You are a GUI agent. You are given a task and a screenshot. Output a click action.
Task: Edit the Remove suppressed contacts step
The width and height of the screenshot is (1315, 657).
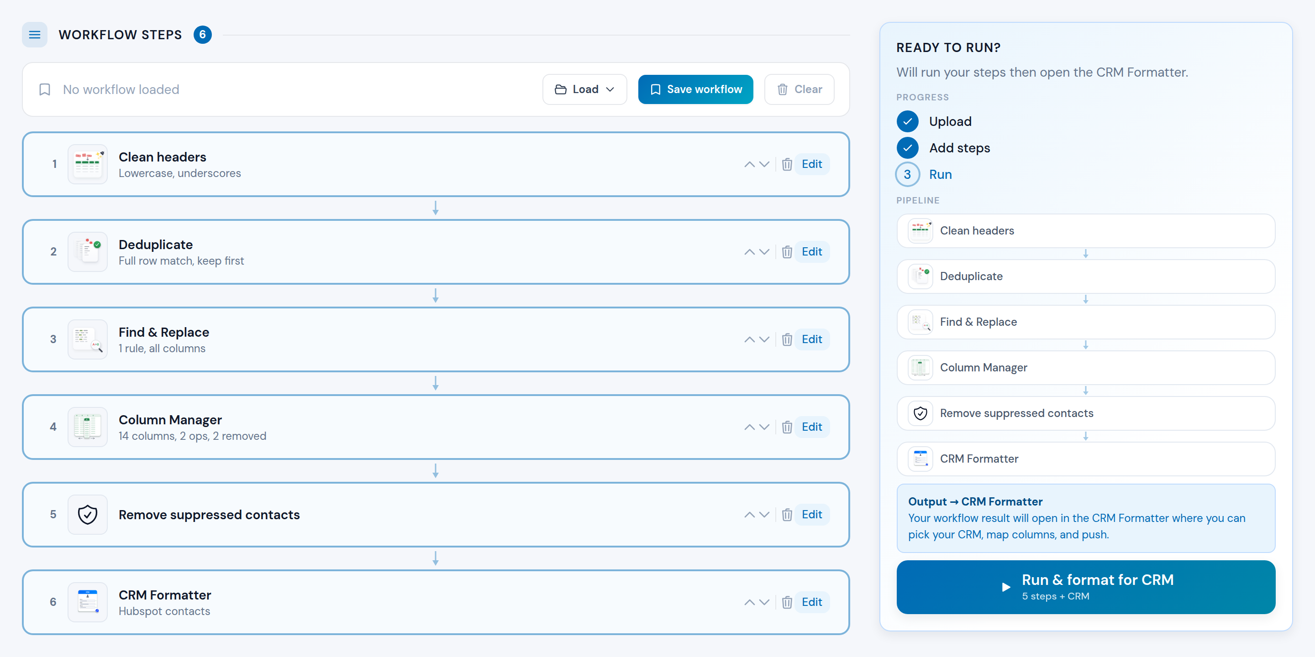pos(811,515)
